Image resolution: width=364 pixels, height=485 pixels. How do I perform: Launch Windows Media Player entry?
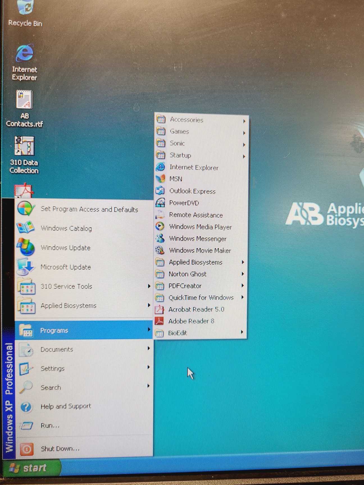(201, 227)
